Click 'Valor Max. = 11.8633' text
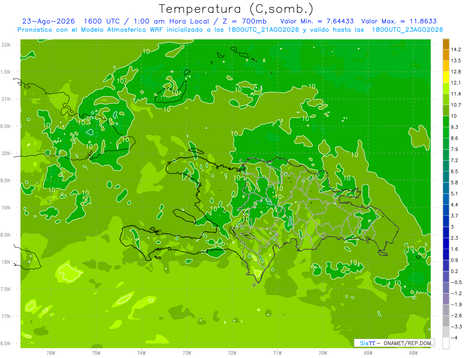This screenshot has width=464, height=358. tap(399, 21)
